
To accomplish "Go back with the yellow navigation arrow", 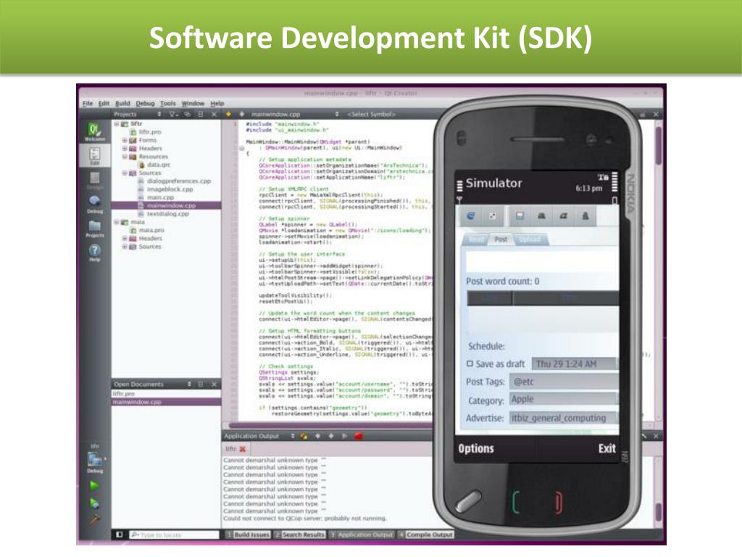I will click(x=228, y=114).
